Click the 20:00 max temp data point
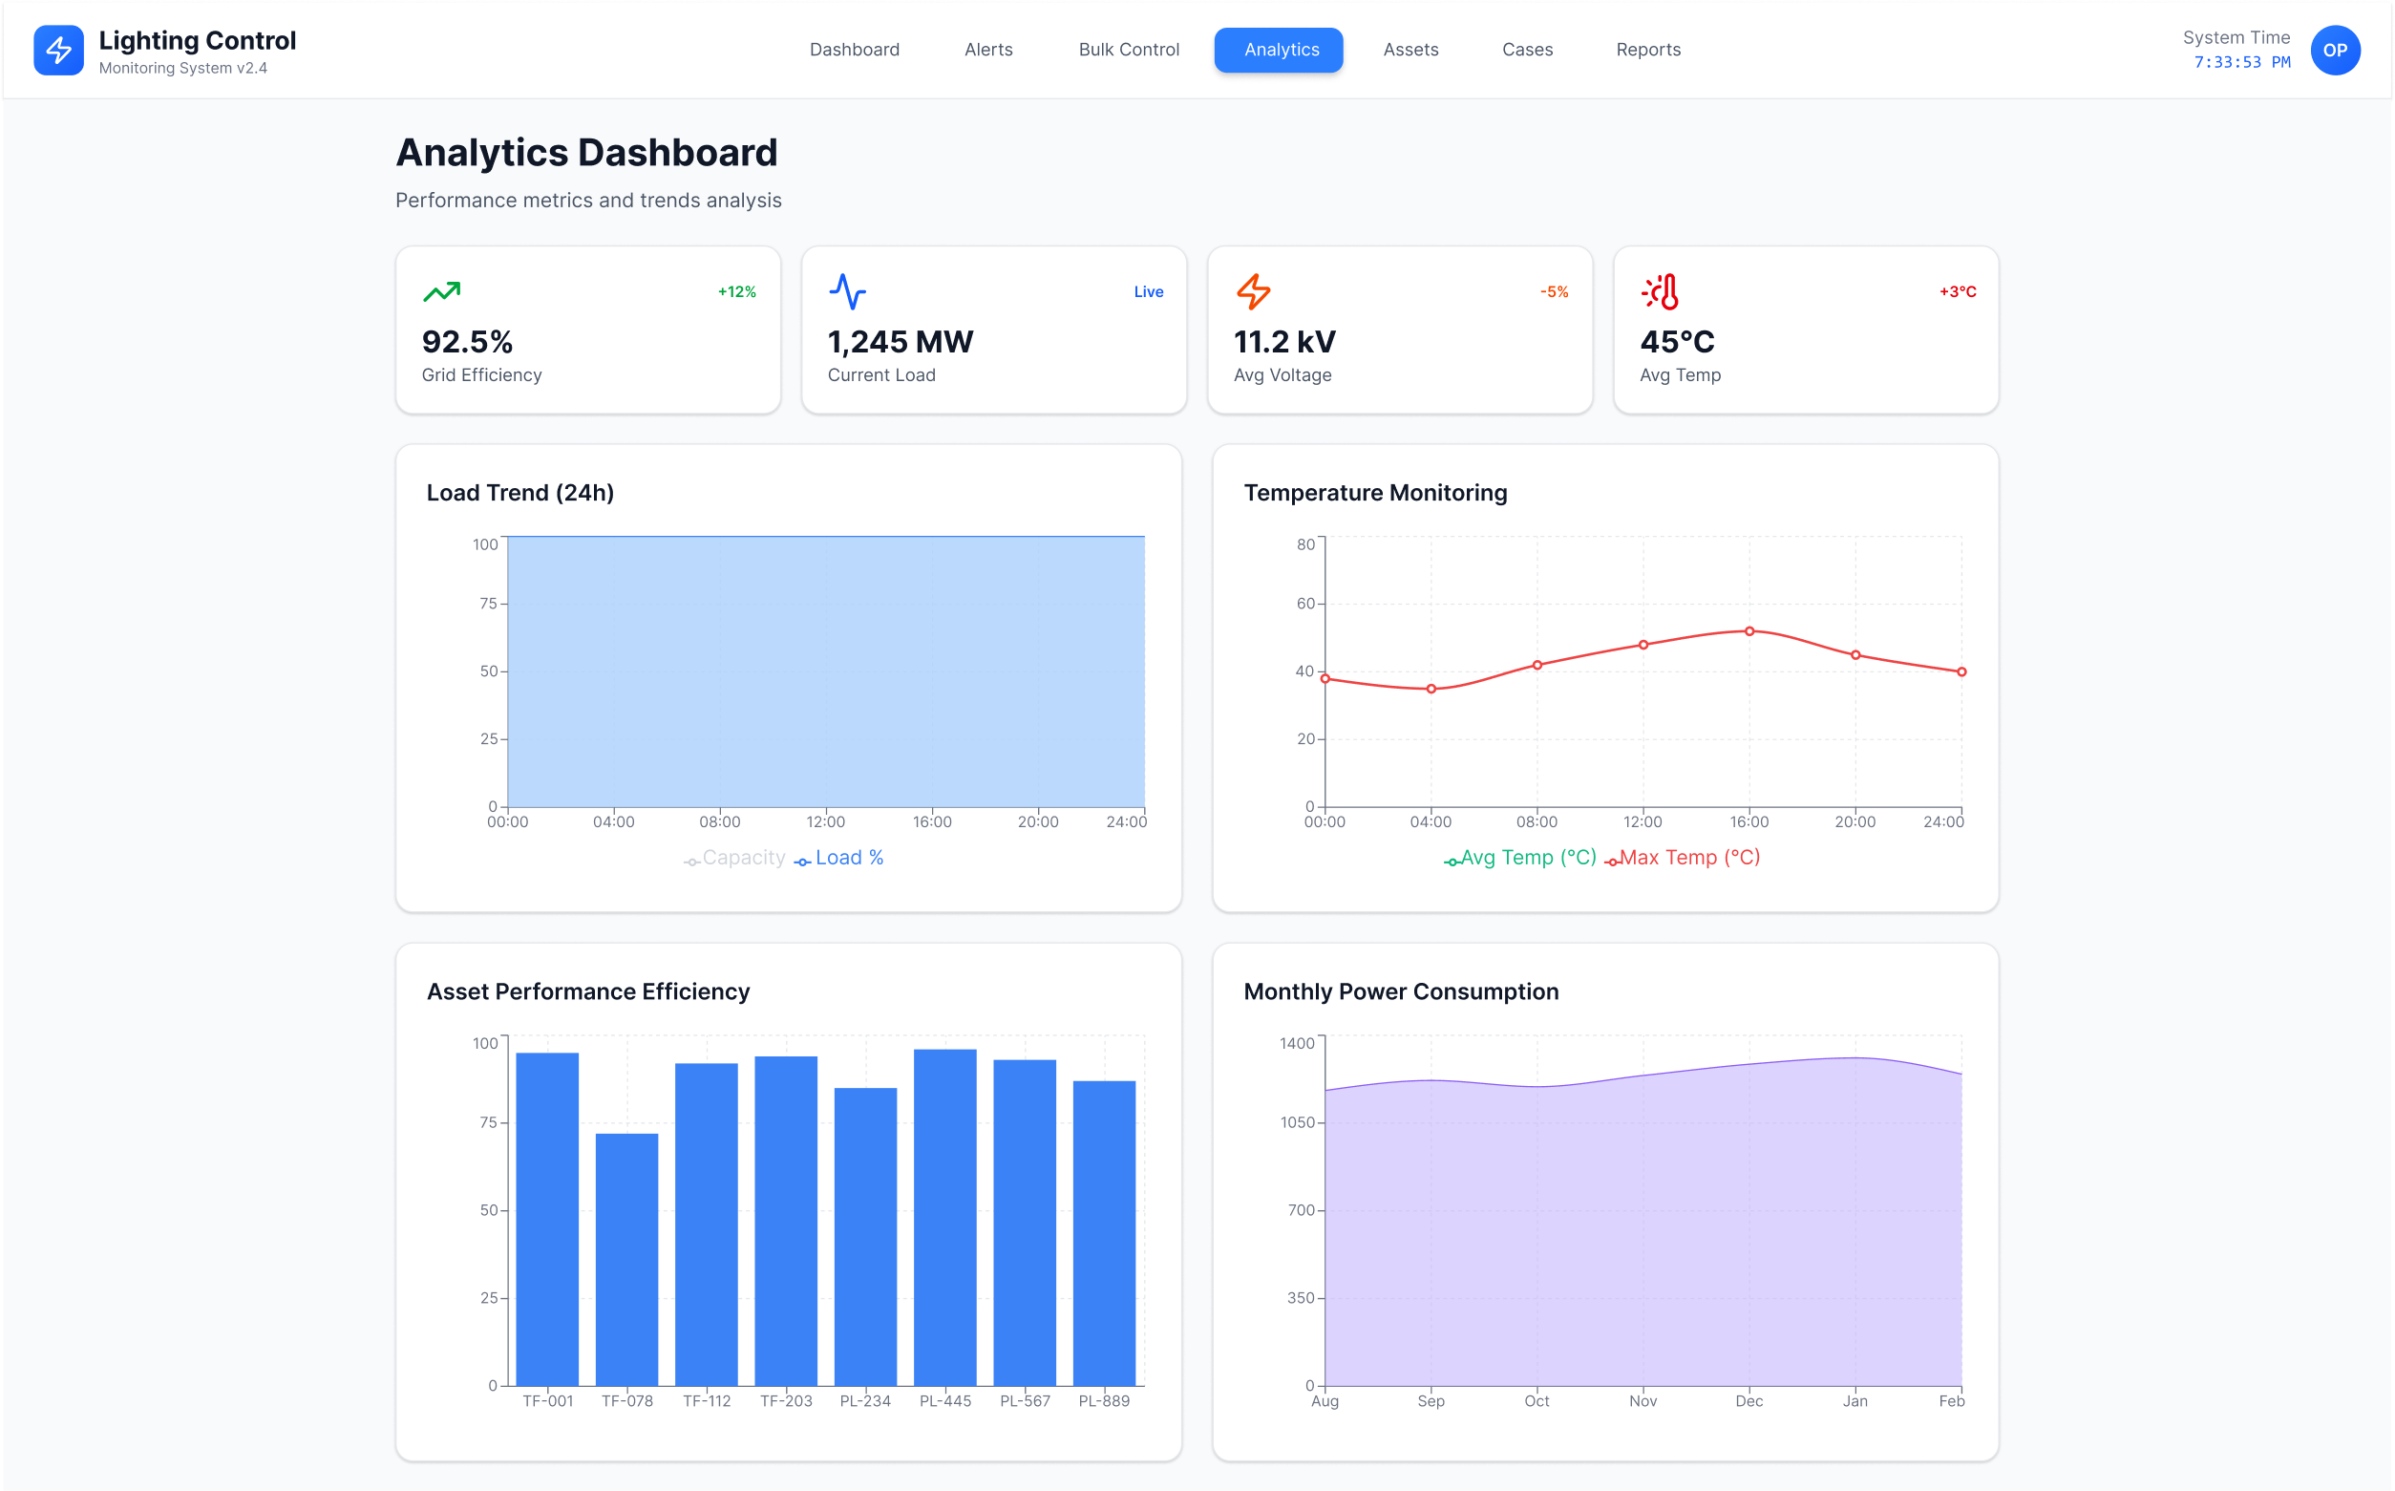Screen dimensions: 2395x1491 coord(1855,655)
